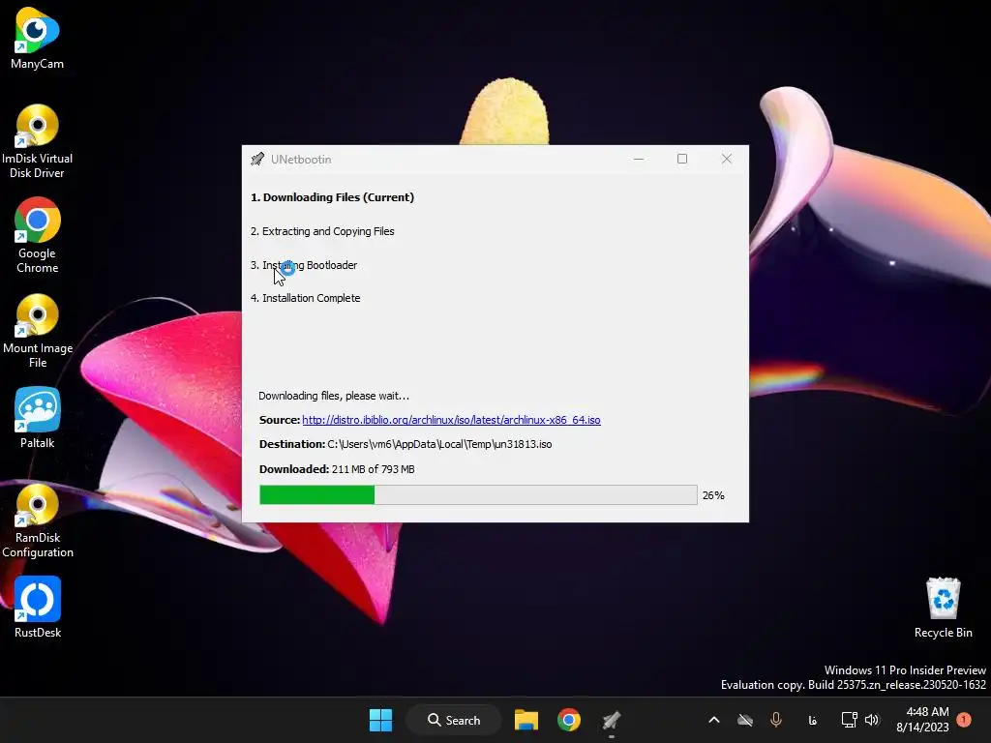The width and height of the screenshot is (991, 743).
Task: Click the cloud sync tray icon
Action: [745, 720]
